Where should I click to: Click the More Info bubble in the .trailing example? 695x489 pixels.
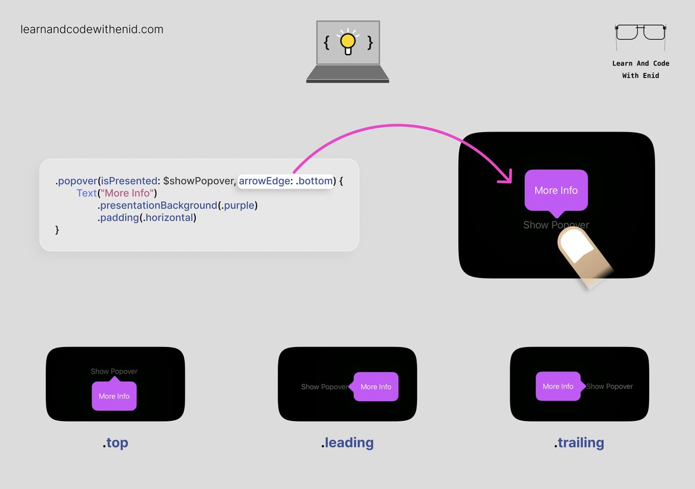coord(558,386)
